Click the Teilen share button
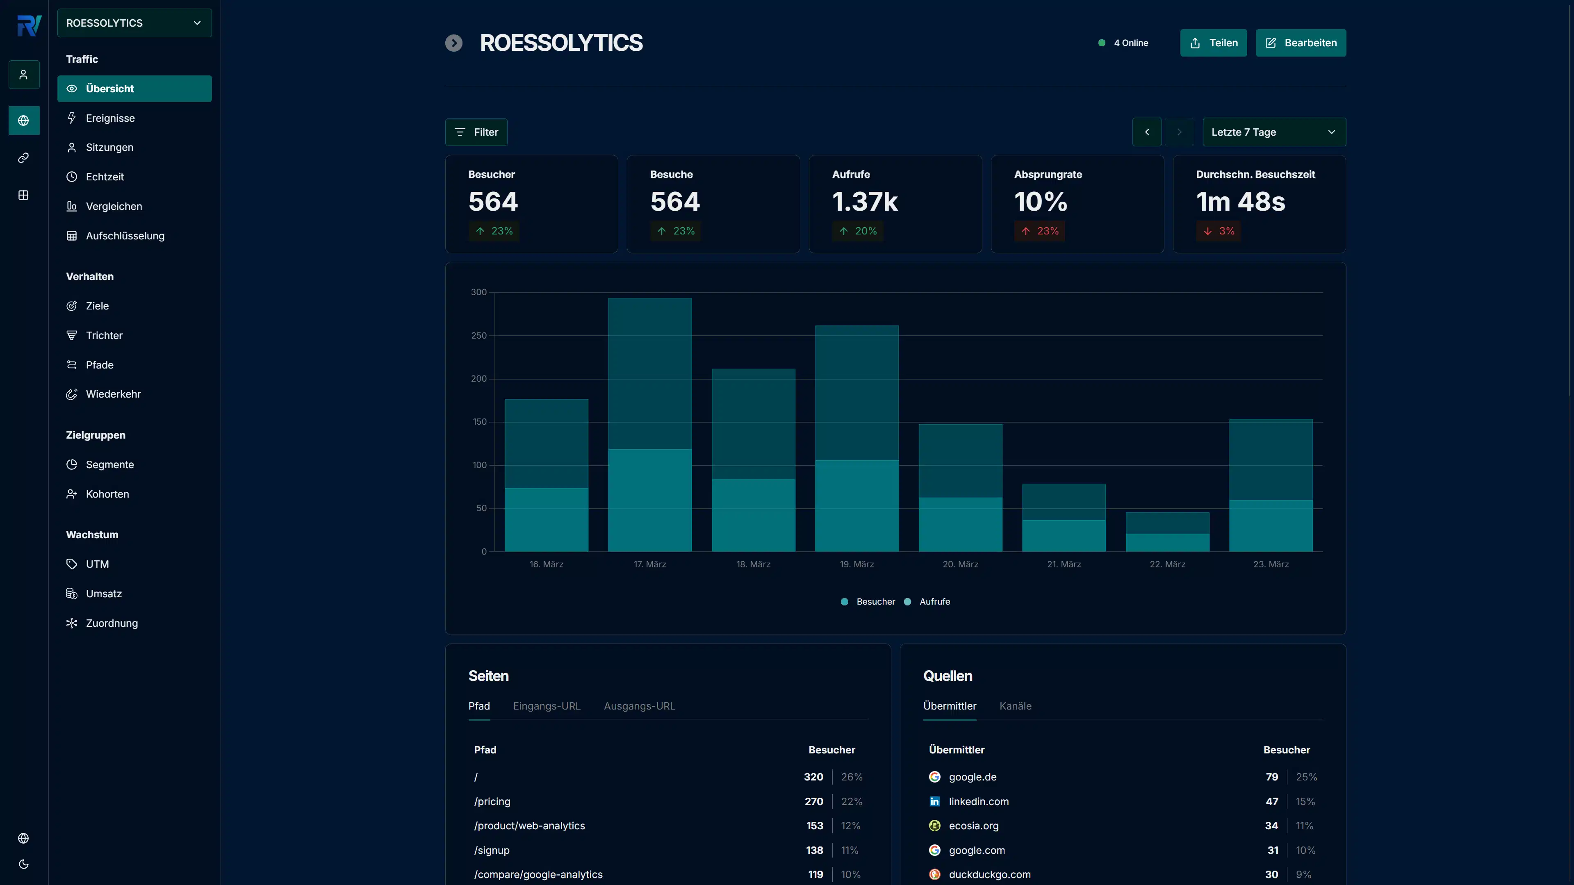The image size is (1574, 885). pyautogui.click(x=1214, y=43)
